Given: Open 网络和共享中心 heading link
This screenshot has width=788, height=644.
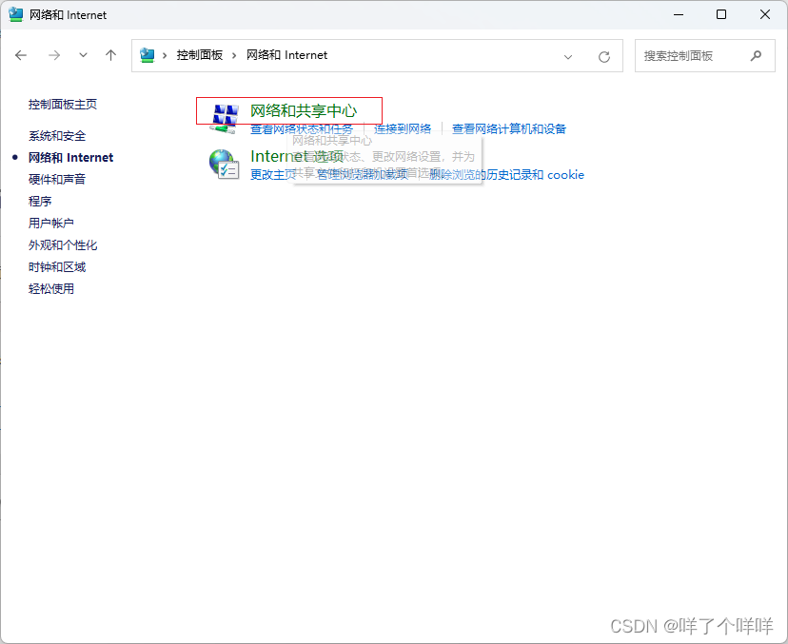Looking at the screenshot, I should pyautogui.click(x=304, y=110).
